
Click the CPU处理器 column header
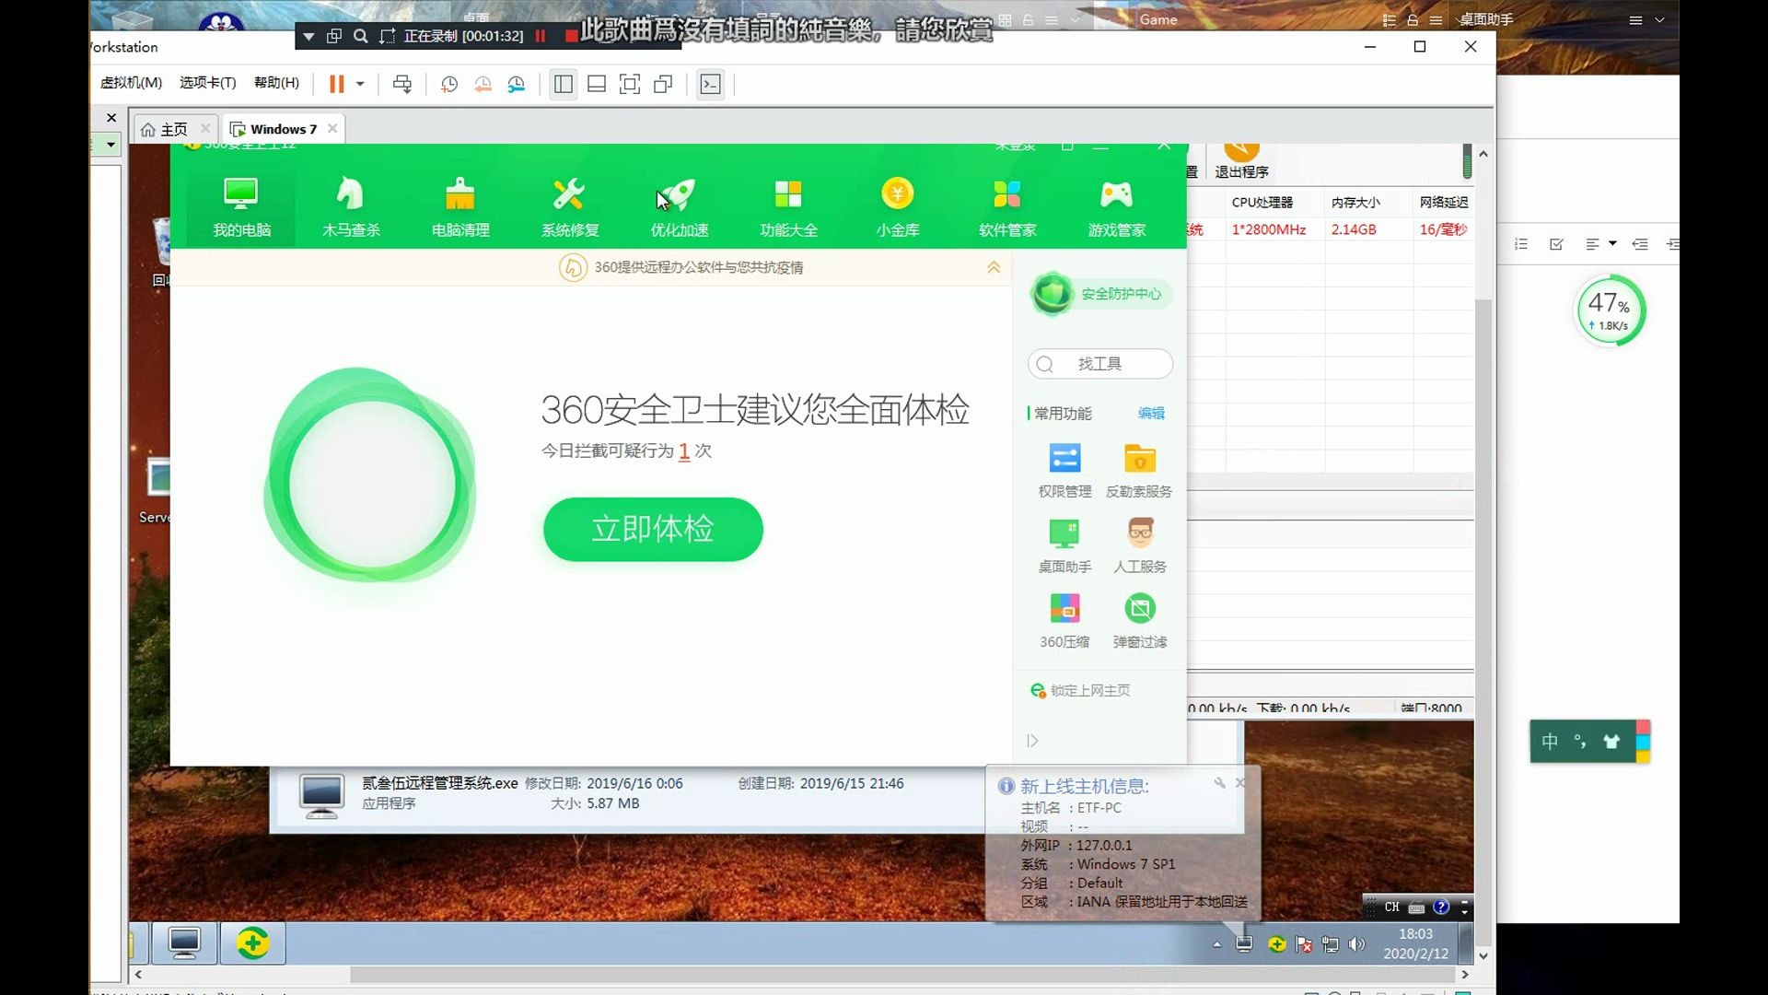coord(1262,202)
